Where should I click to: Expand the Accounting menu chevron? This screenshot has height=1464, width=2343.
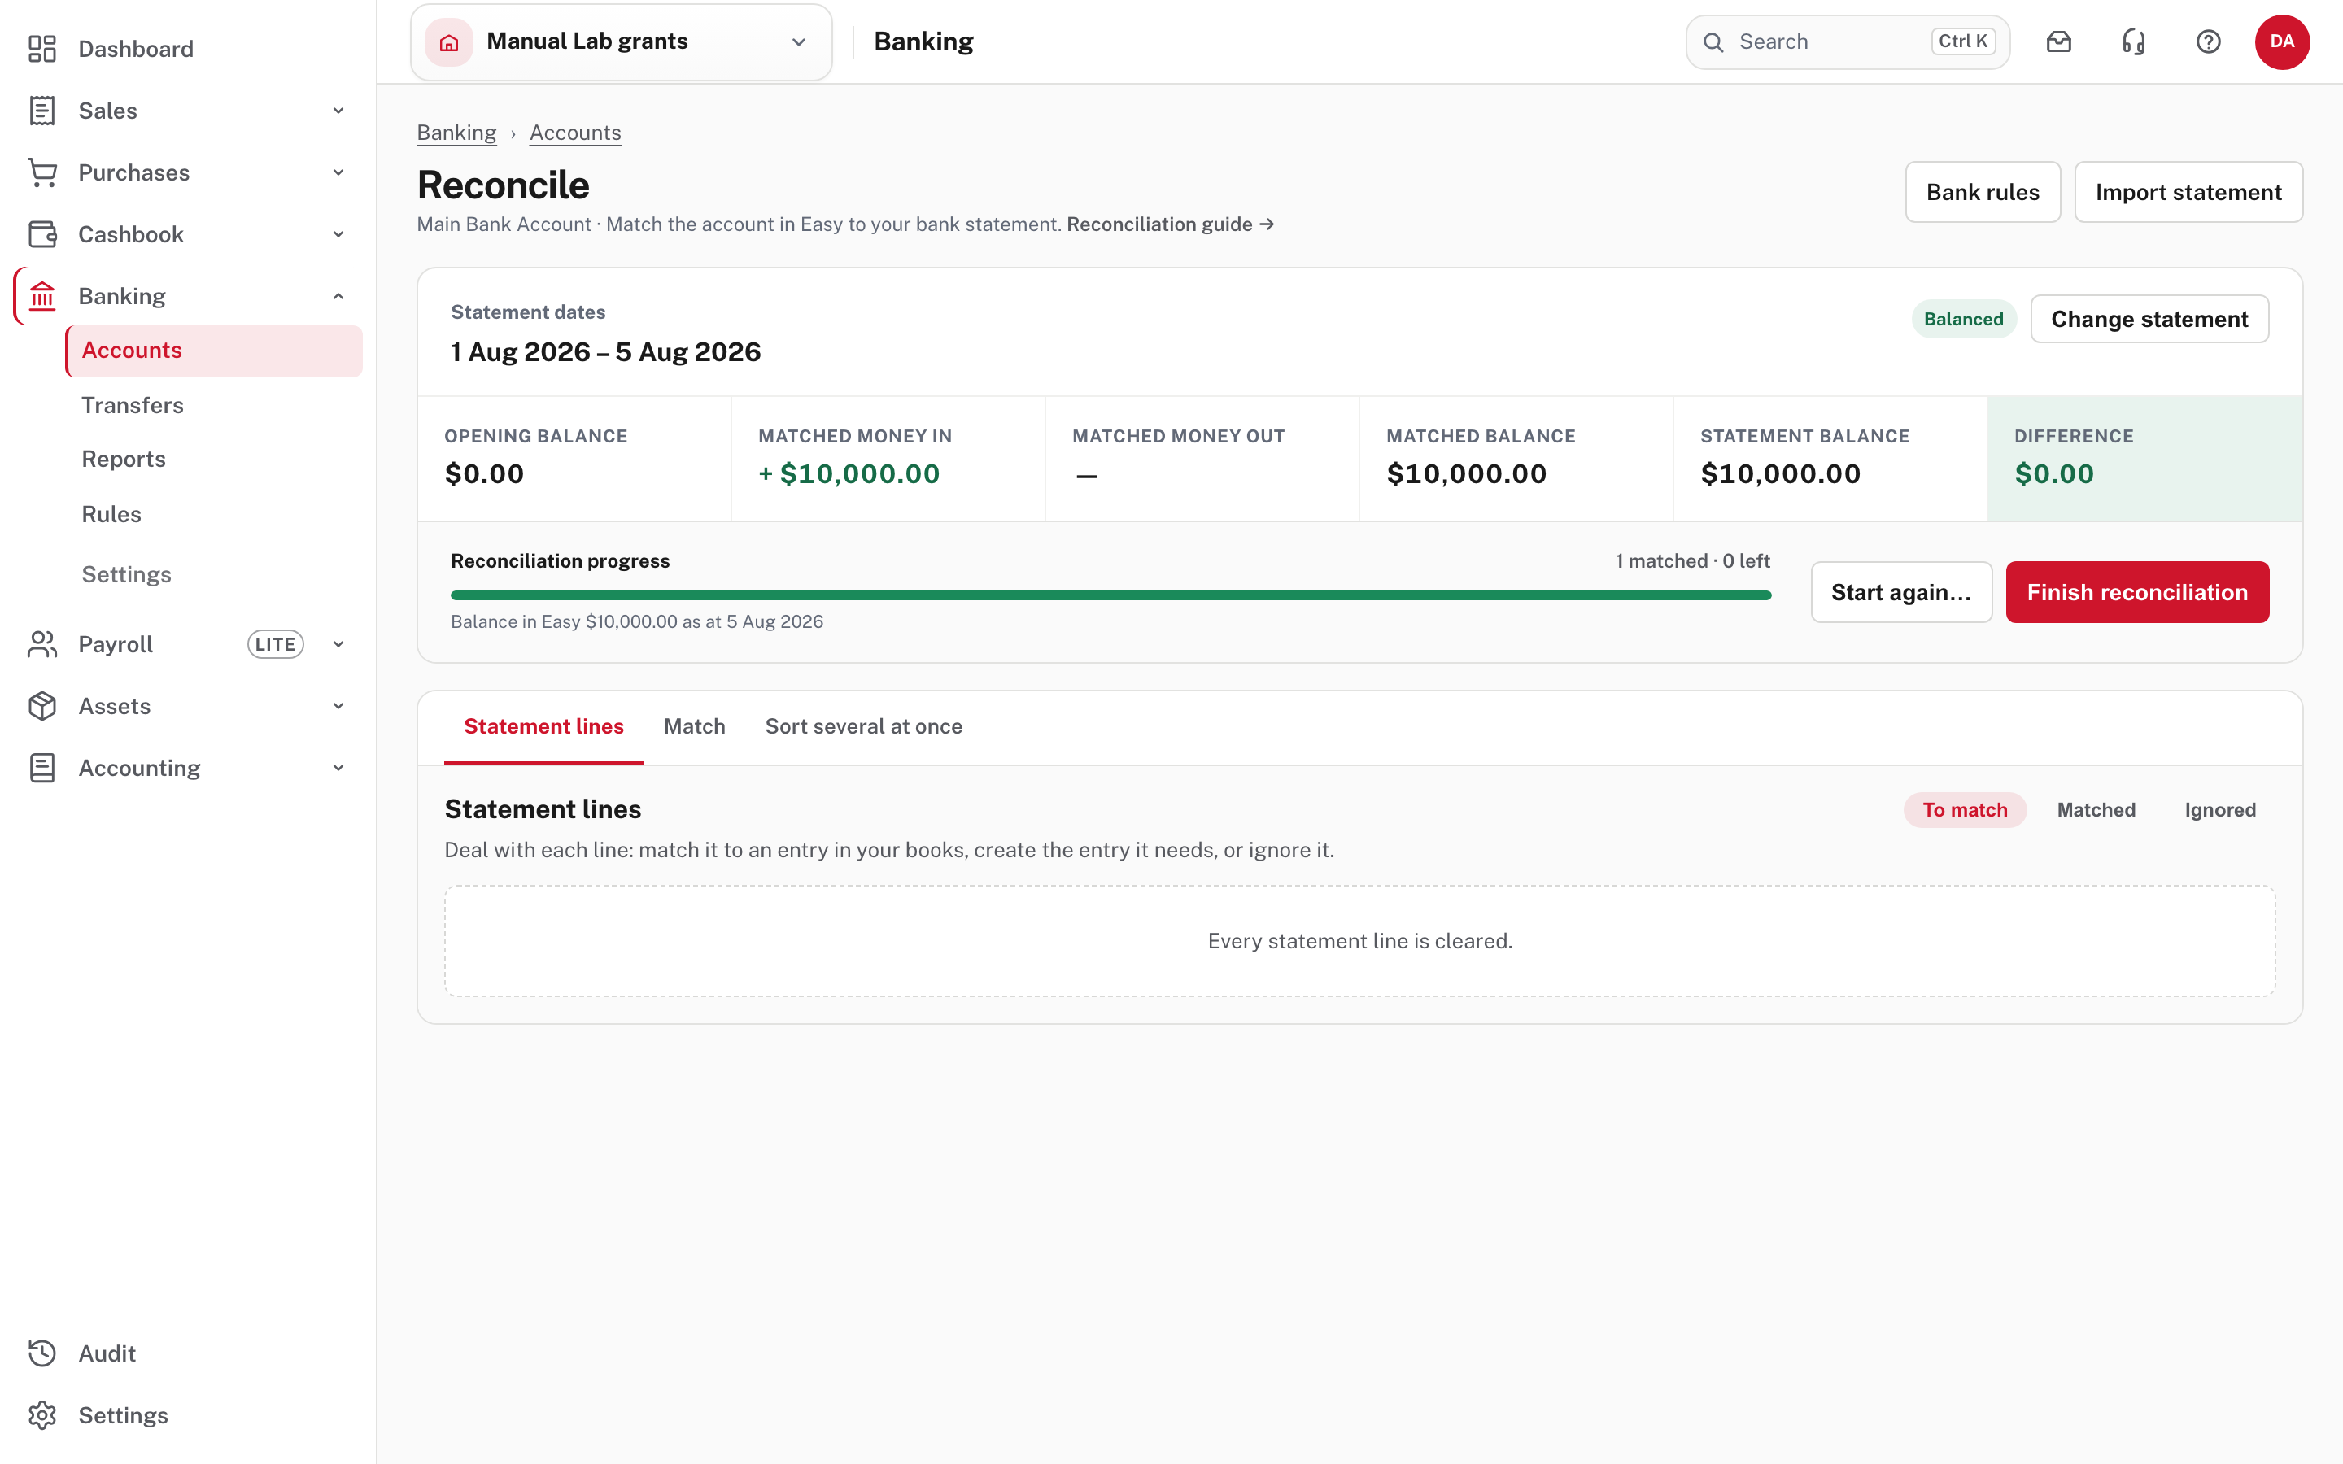click(x=338, y=768)
